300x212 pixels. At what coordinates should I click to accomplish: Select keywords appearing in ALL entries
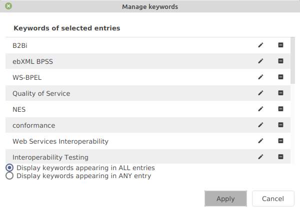coord(9,168)
